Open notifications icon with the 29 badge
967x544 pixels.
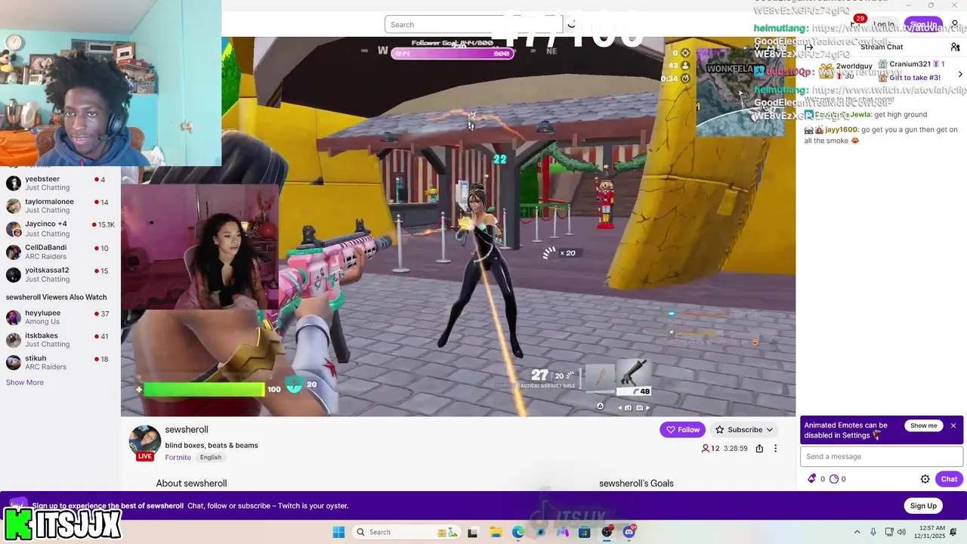click(x=856, y=23)
